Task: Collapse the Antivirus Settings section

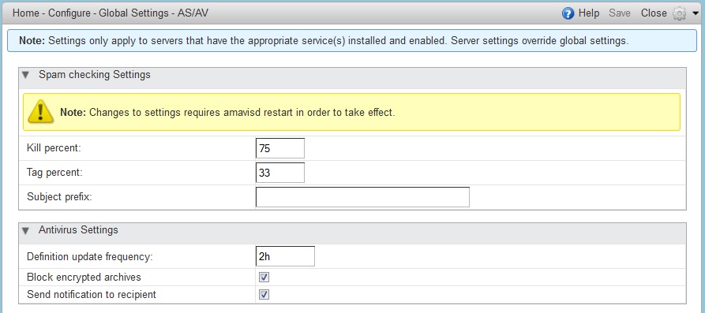Action: [x=25, y=230]
